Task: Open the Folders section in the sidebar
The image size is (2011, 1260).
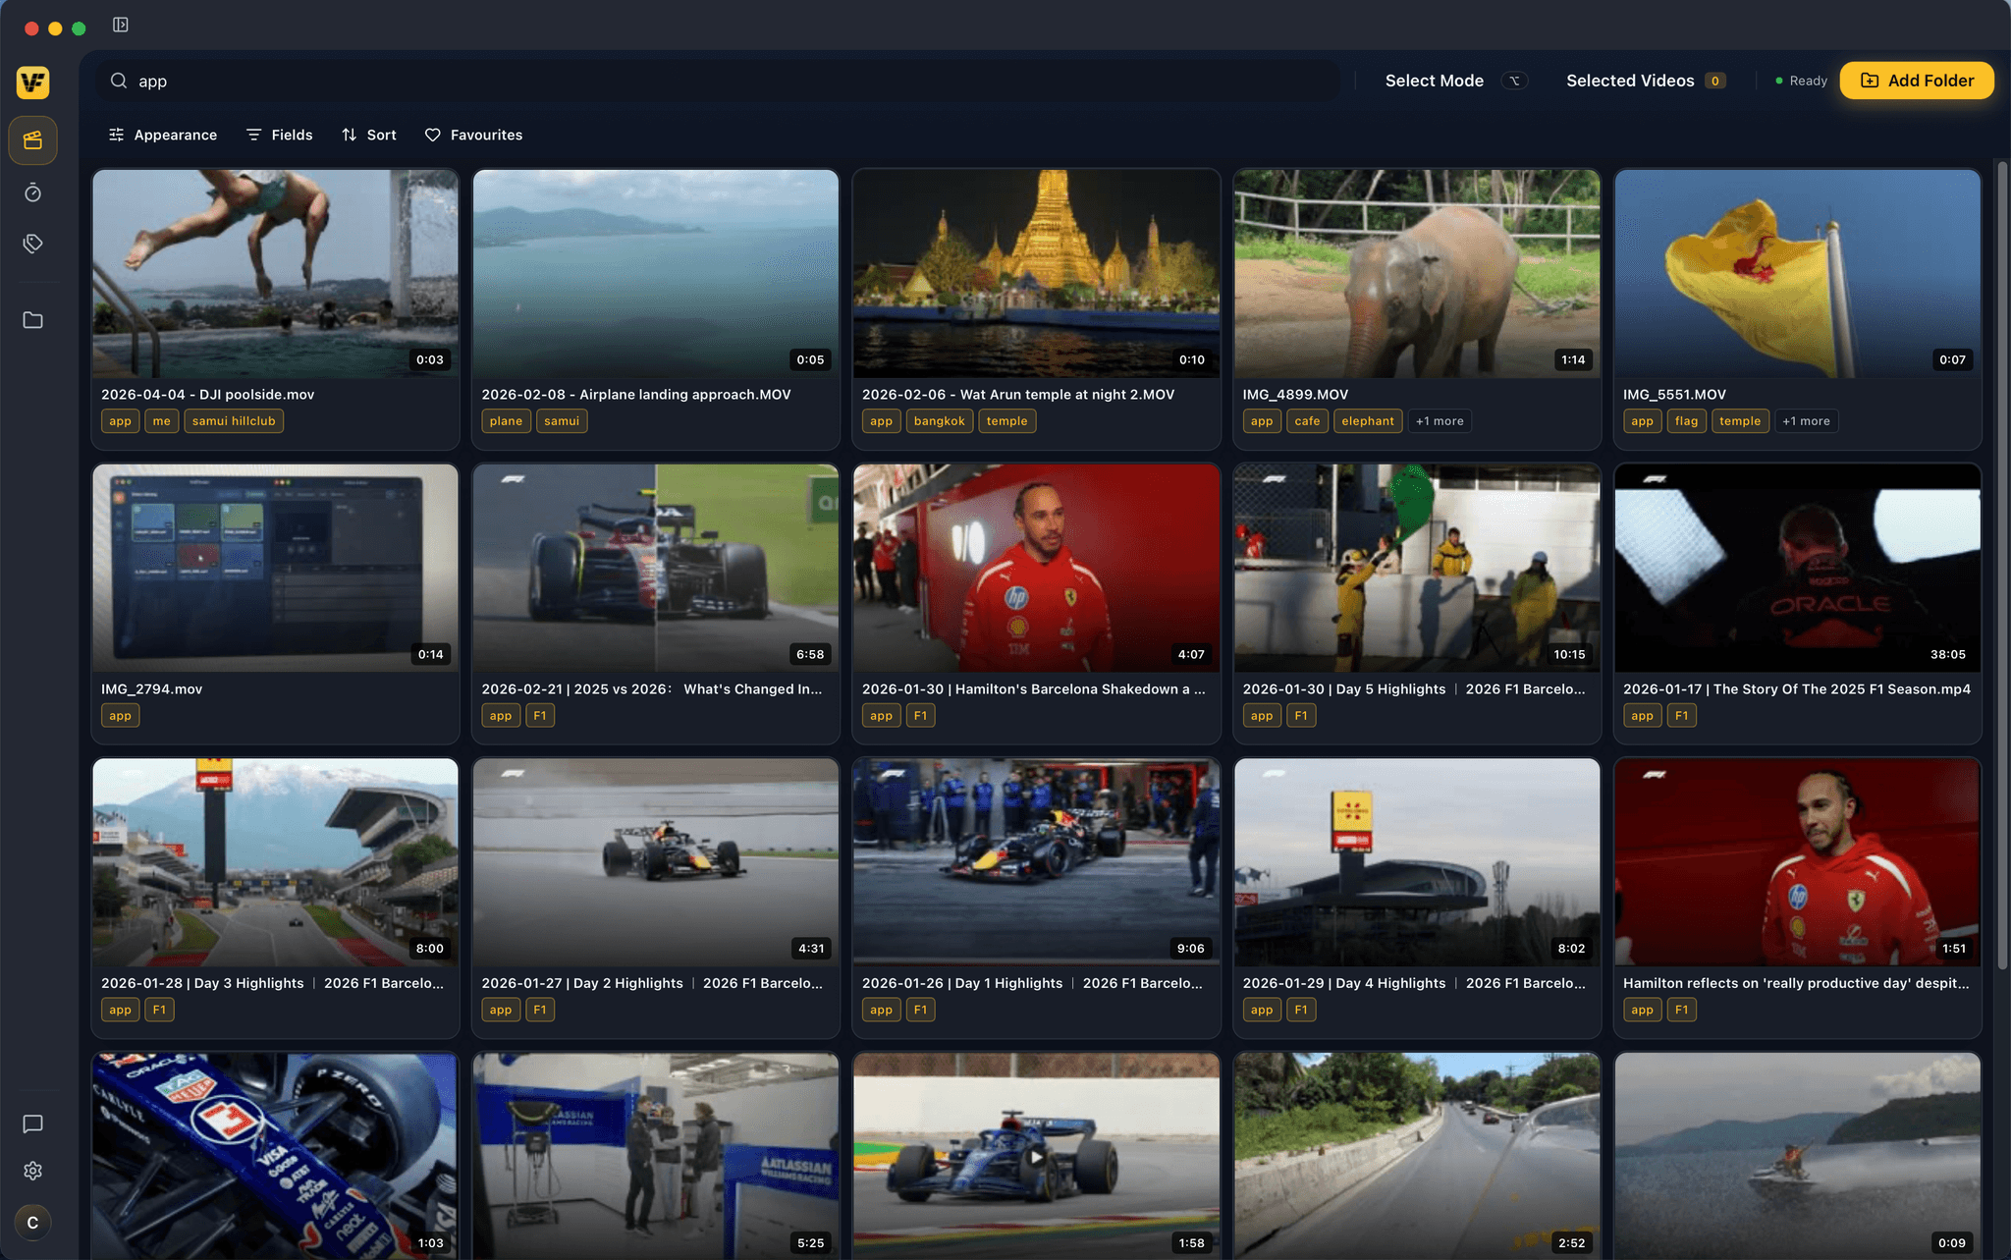Action: (x=32, y=319)
